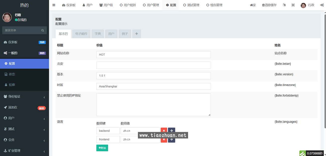Click the green 附加 append button
Viewport: 326px width, 156px height.
tap(102, 148)
